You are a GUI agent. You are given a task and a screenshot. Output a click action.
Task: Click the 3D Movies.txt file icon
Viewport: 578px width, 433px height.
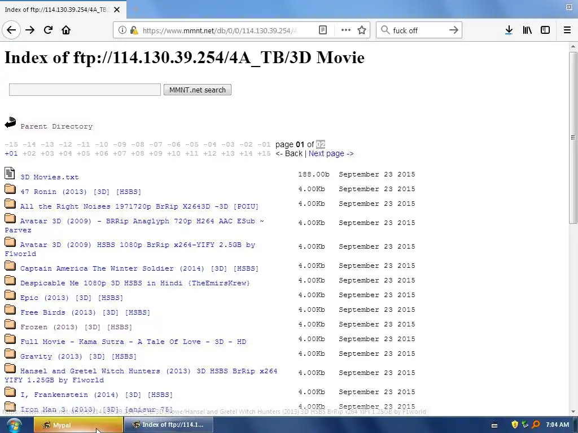click(x=10, y=173)
